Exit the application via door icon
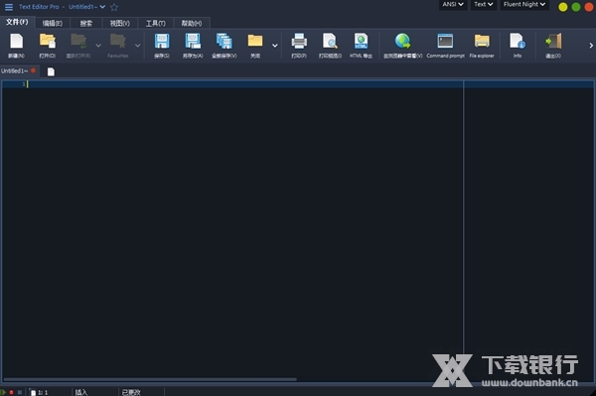This screenshot has height=396, width=596. point(553,41)
